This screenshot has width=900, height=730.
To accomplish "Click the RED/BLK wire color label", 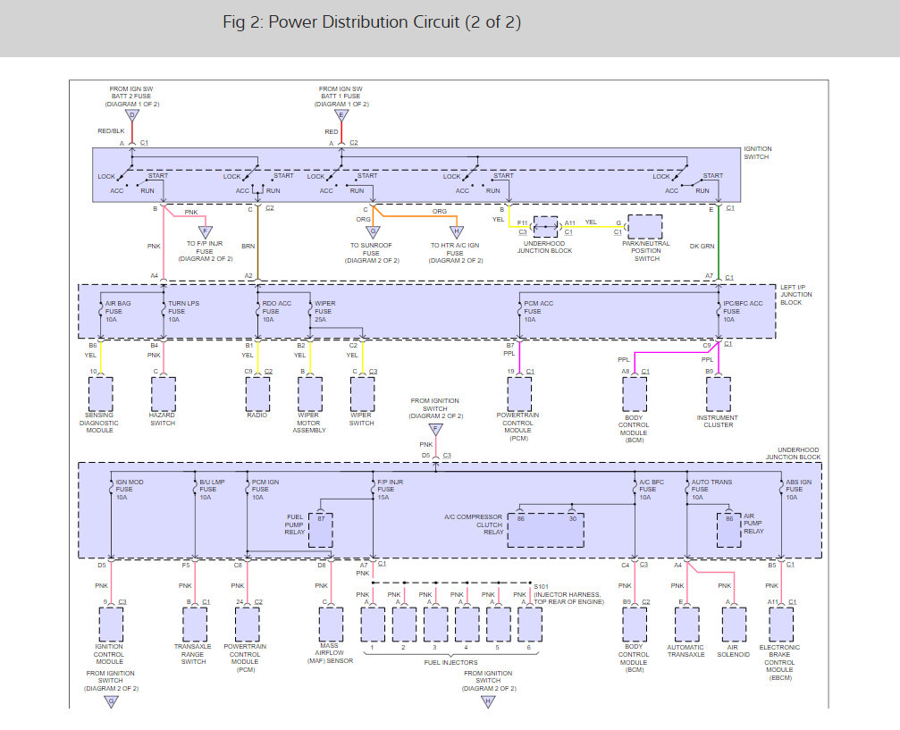I will (111, 130).
